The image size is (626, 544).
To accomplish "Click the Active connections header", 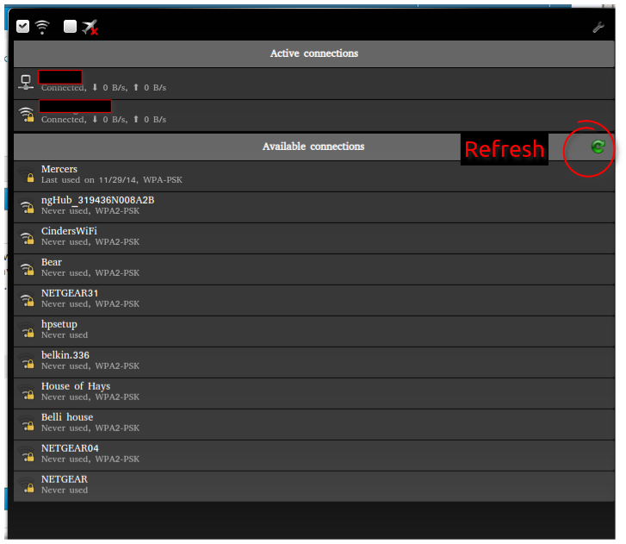I will pyautogui.click(x=313, y=53).
